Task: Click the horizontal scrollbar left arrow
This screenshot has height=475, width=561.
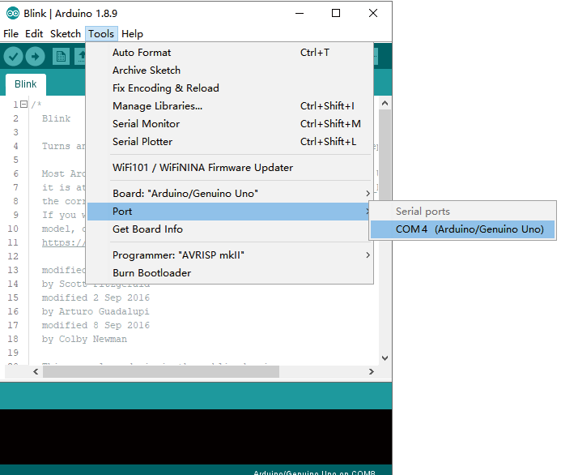Action: click(x=36, y=372)
